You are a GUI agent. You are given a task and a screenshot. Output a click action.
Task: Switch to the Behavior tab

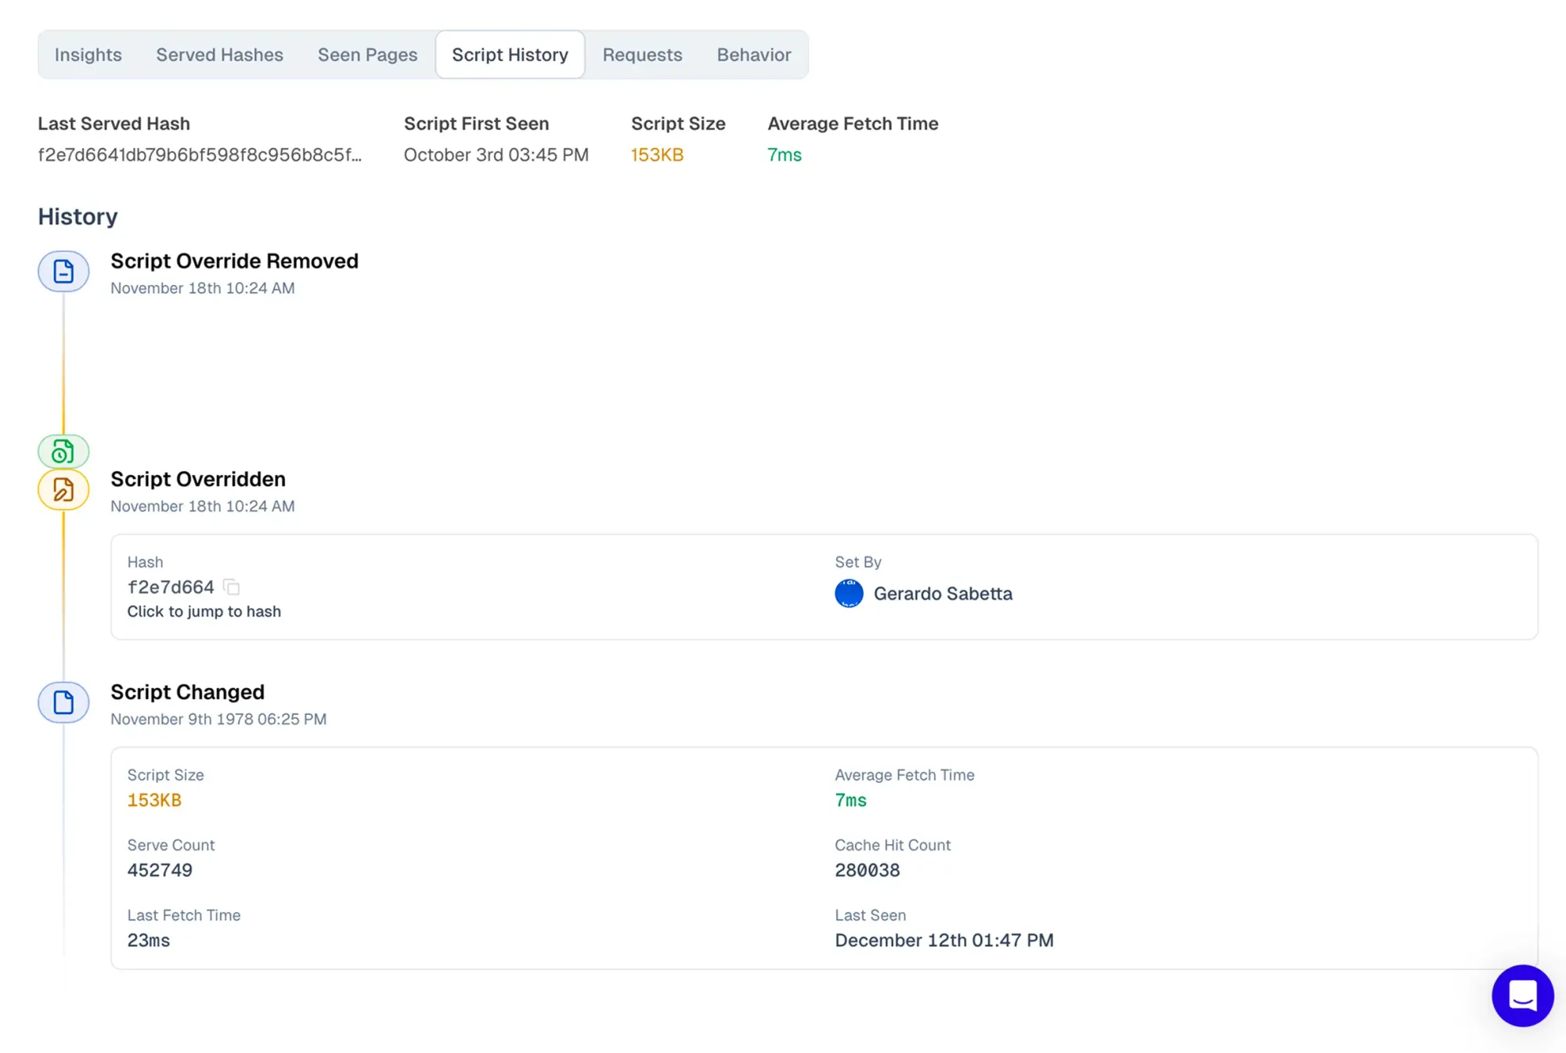click(754, 55)
